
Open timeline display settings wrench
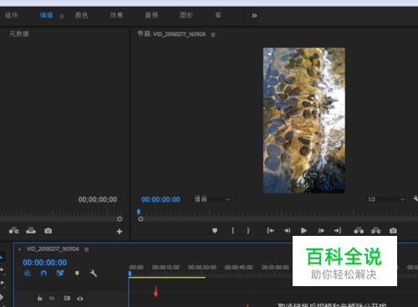tap(94, 274)
